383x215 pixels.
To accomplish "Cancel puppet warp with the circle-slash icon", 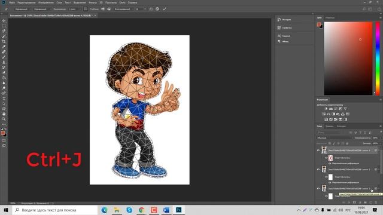I will click(157, 9).
